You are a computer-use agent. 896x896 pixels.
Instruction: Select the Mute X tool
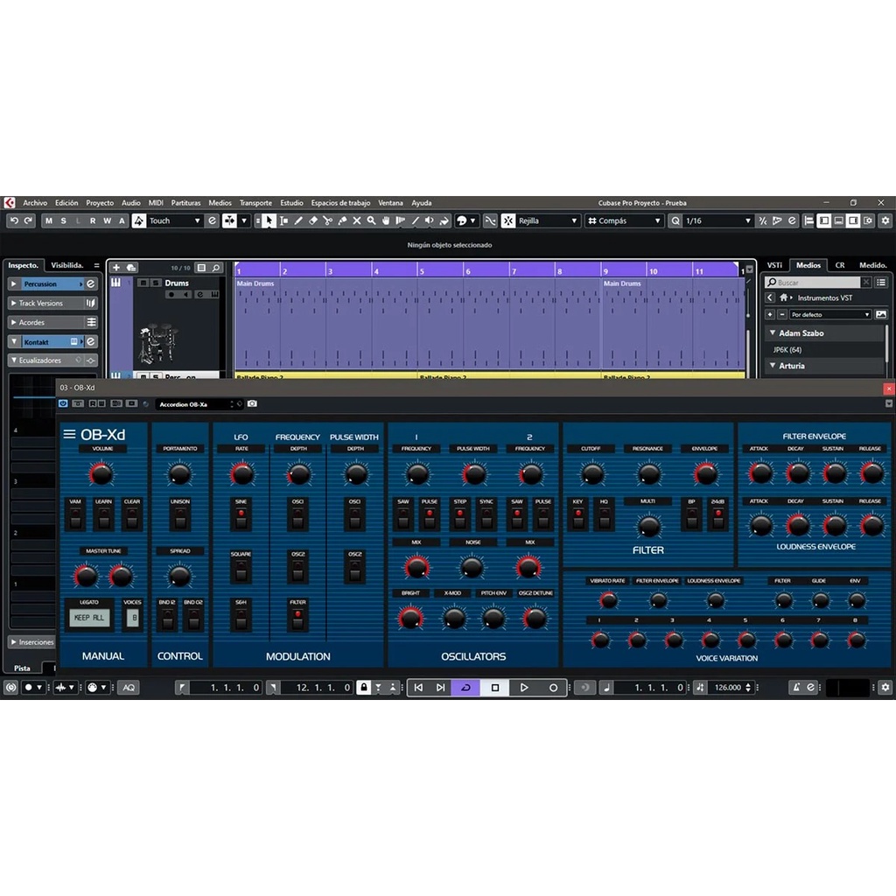(x=357, y=220)
